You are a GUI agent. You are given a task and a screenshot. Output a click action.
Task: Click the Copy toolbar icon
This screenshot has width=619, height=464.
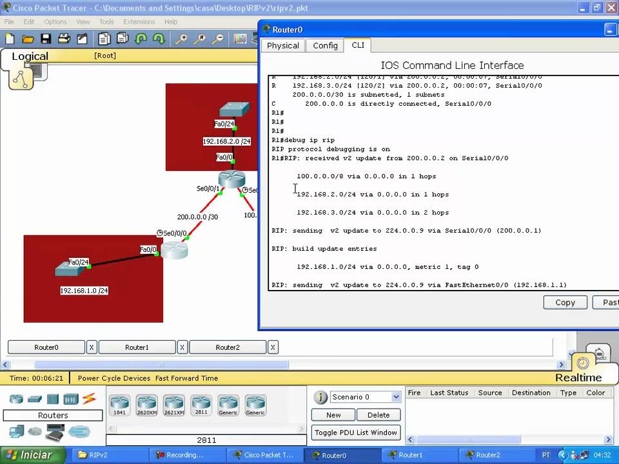click(x=104, y=39)
